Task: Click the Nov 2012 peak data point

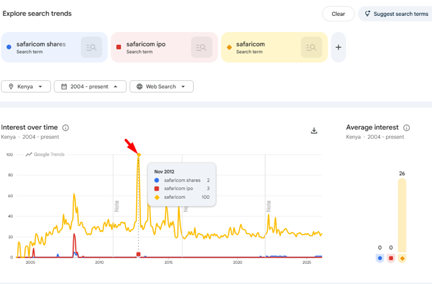Action: pos(138,155)
